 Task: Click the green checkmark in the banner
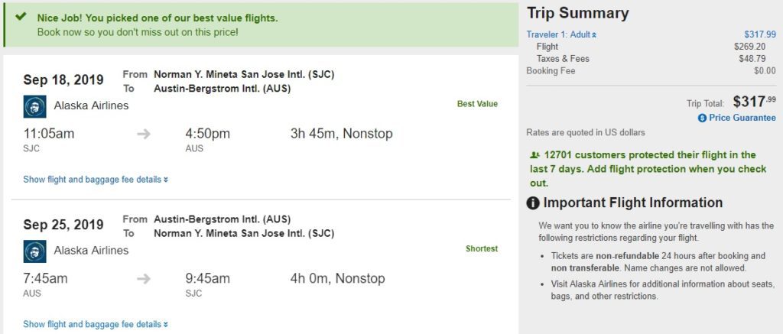(21, 17)
